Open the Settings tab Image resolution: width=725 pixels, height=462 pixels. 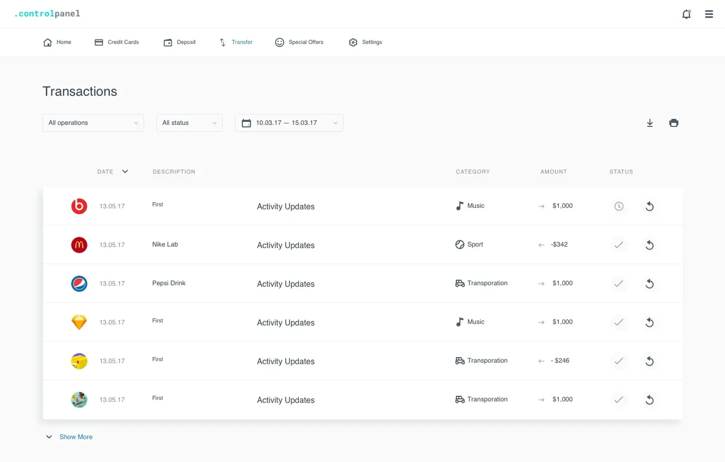[x=365, y=42]
